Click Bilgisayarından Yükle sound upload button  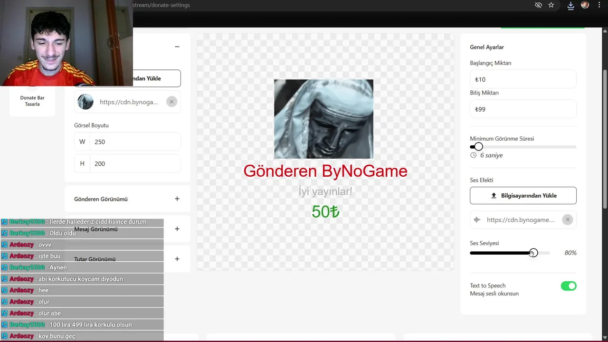point(523,196)
